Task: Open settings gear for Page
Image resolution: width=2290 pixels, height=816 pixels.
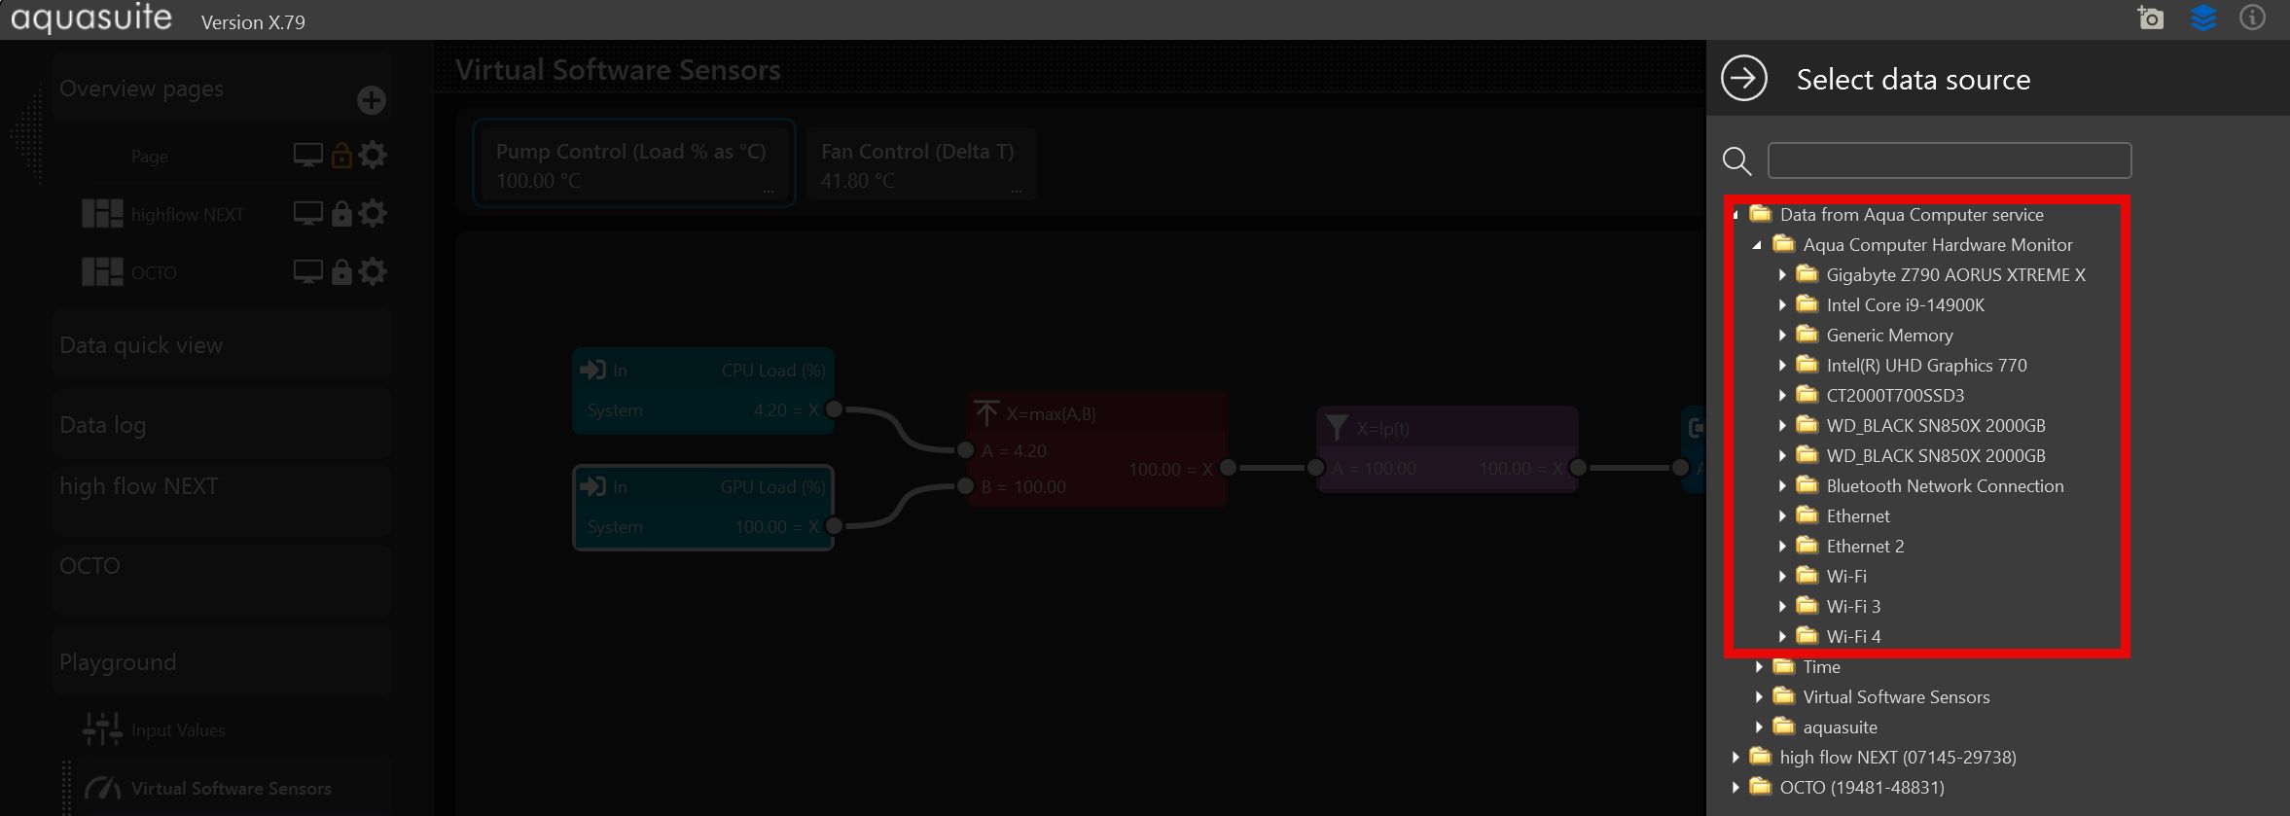Action: click(373, 155)
